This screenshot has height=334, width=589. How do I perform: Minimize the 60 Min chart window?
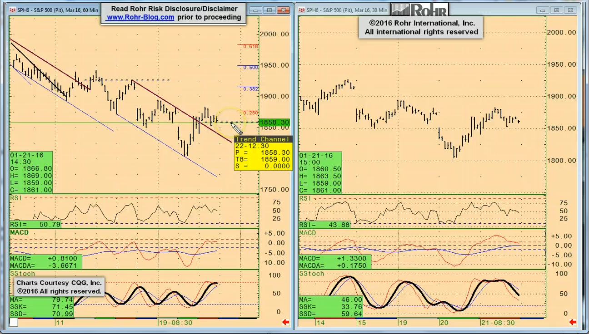tap(257, 10)
